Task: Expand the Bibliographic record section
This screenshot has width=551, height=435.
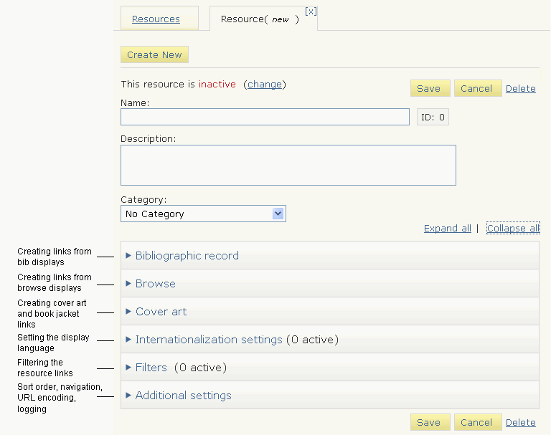Action: tap(329, 255)
